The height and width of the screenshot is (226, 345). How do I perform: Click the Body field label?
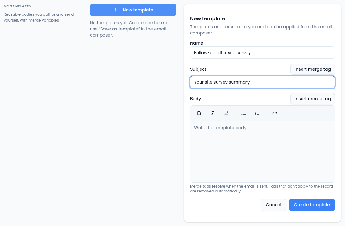click(195, 99)
